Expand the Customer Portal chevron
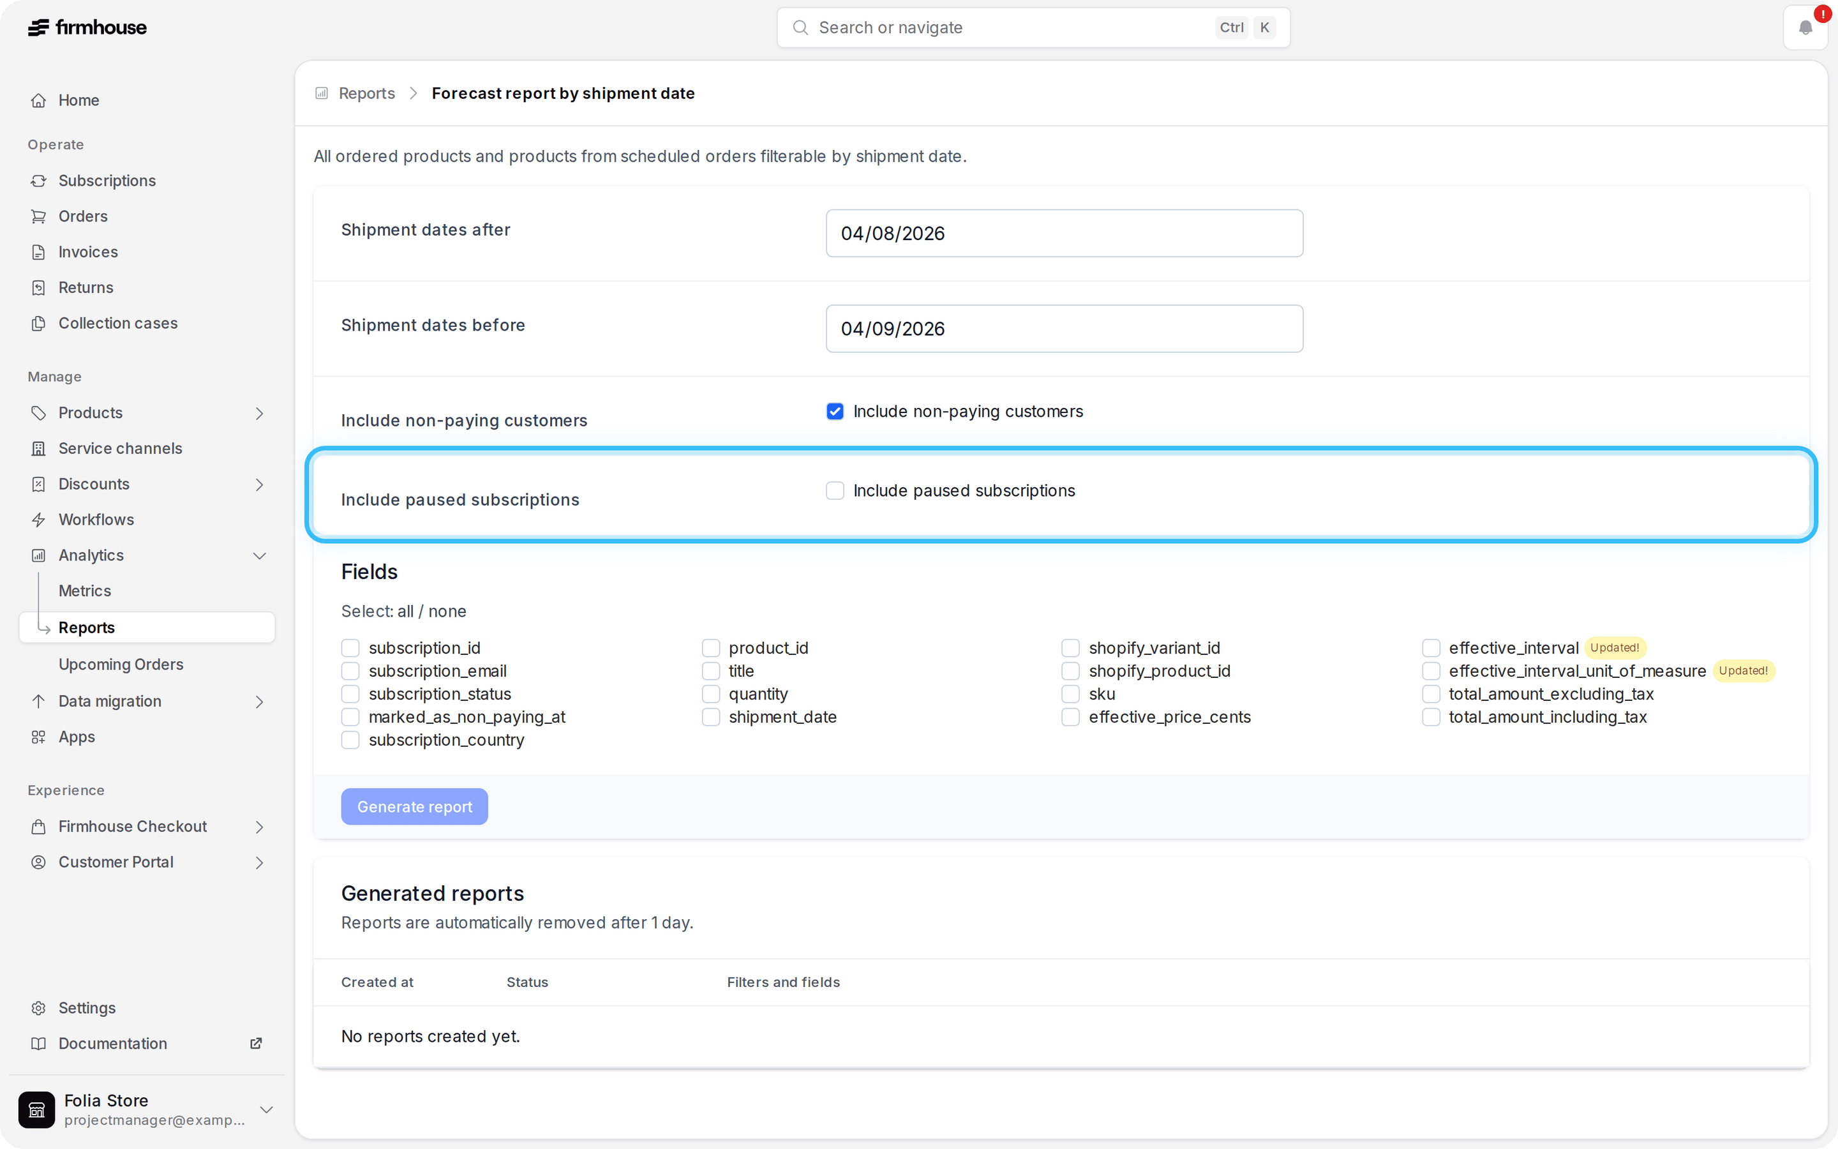1838x1149 pixels. click(259, 863)
